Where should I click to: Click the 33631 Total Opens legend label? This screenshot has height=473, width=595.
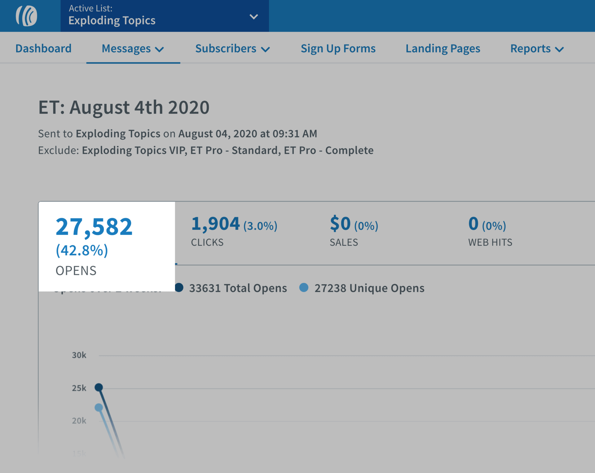click(x=238, y=288)
